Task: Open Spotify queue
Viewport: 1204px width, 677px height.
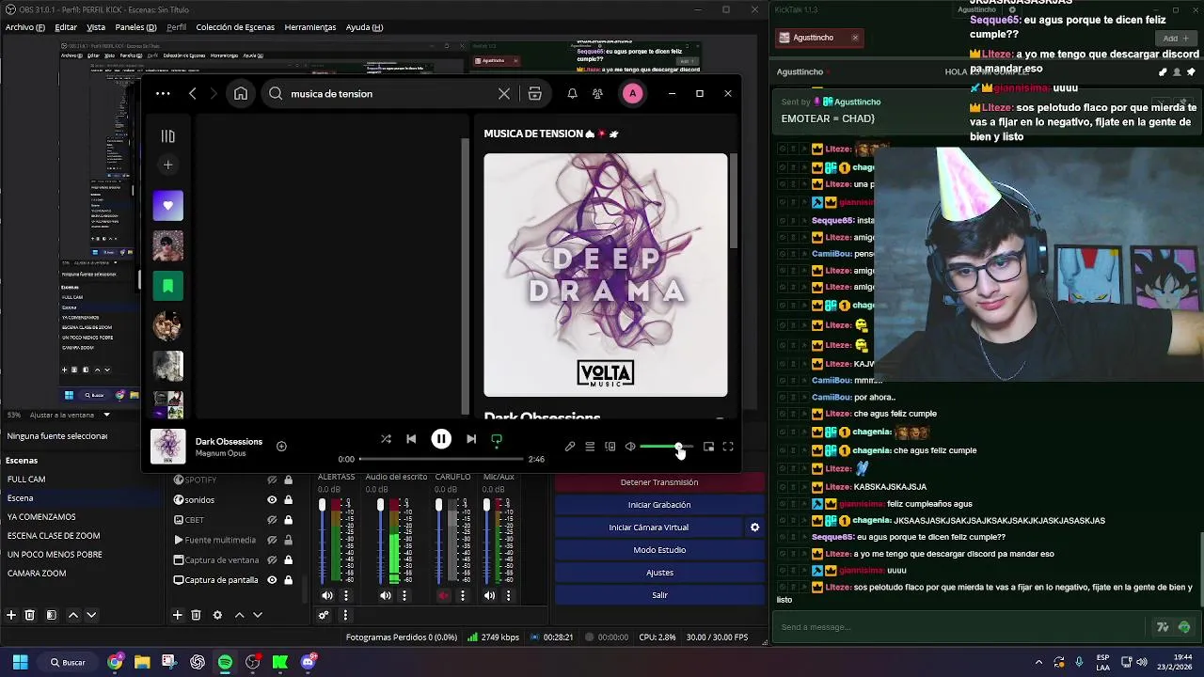Action: 590,447
